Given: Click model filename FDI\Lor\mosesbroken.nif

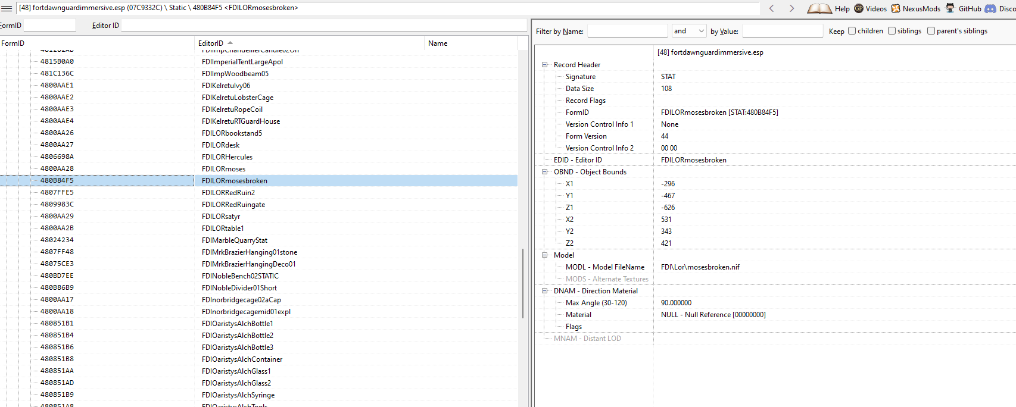Looking at the screenshot, I should click(700, 267).
